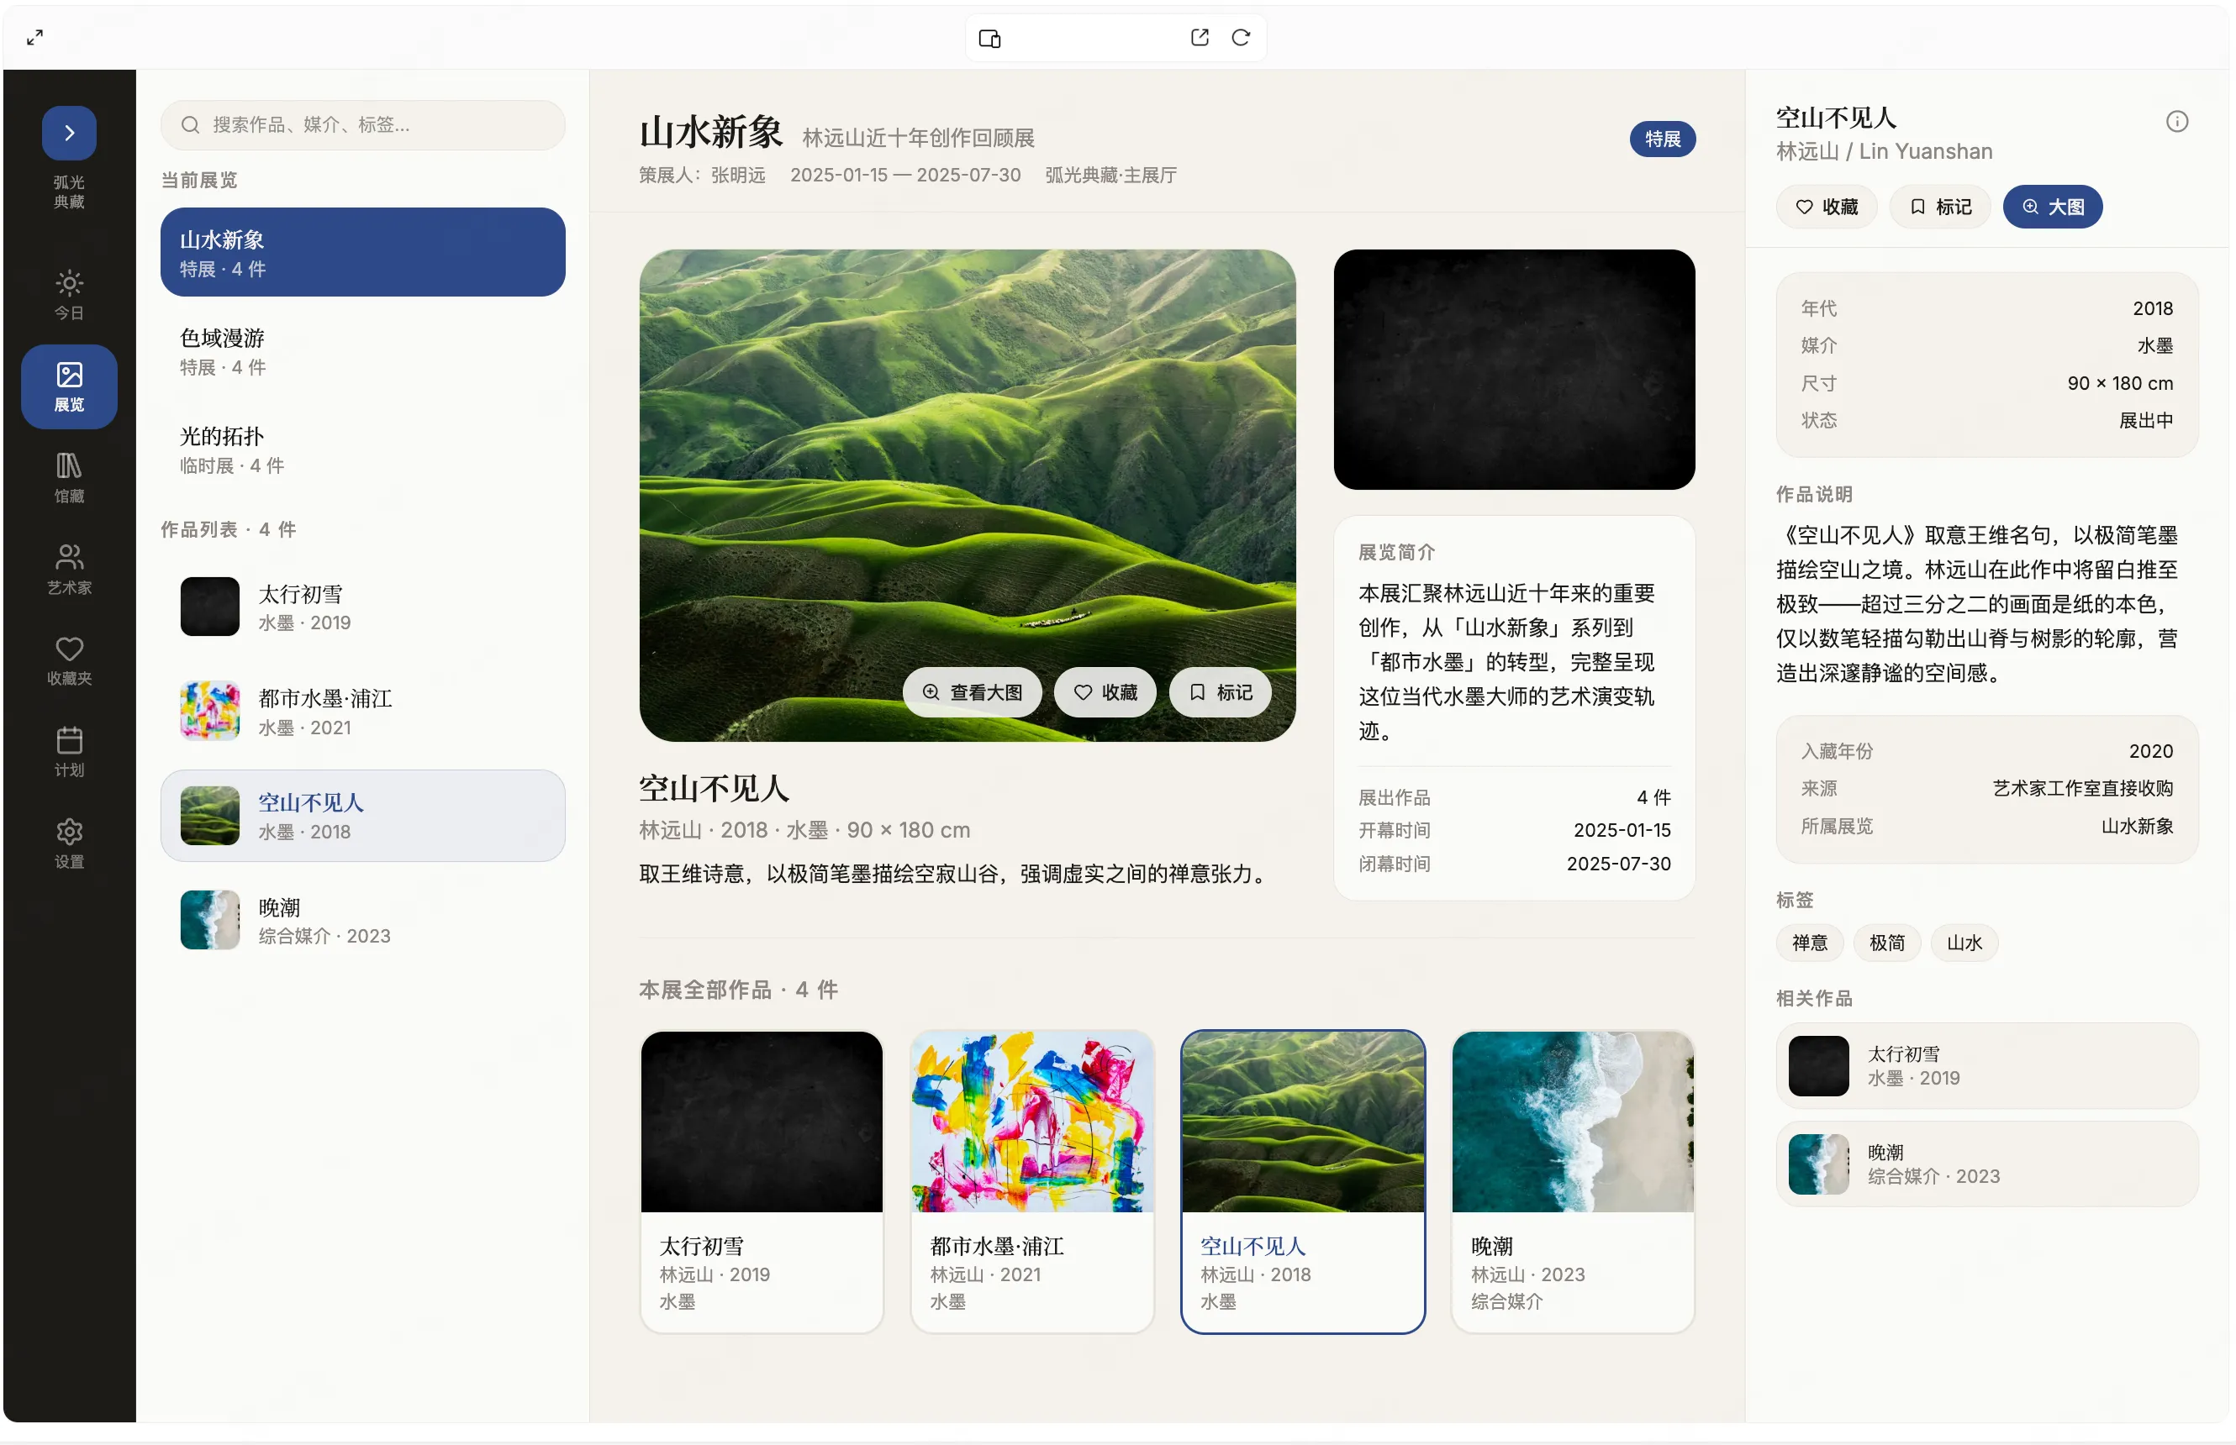
Task: Select 山水新象 exhibition in list
Action: pyautogui.click(x=362, y=252)
